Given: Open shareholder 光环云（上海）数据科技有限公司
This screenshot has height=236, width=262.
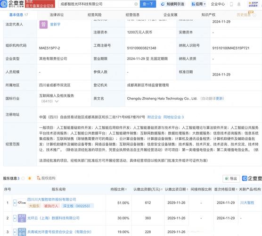Looking at the screenshot, I should click(53, 218).
